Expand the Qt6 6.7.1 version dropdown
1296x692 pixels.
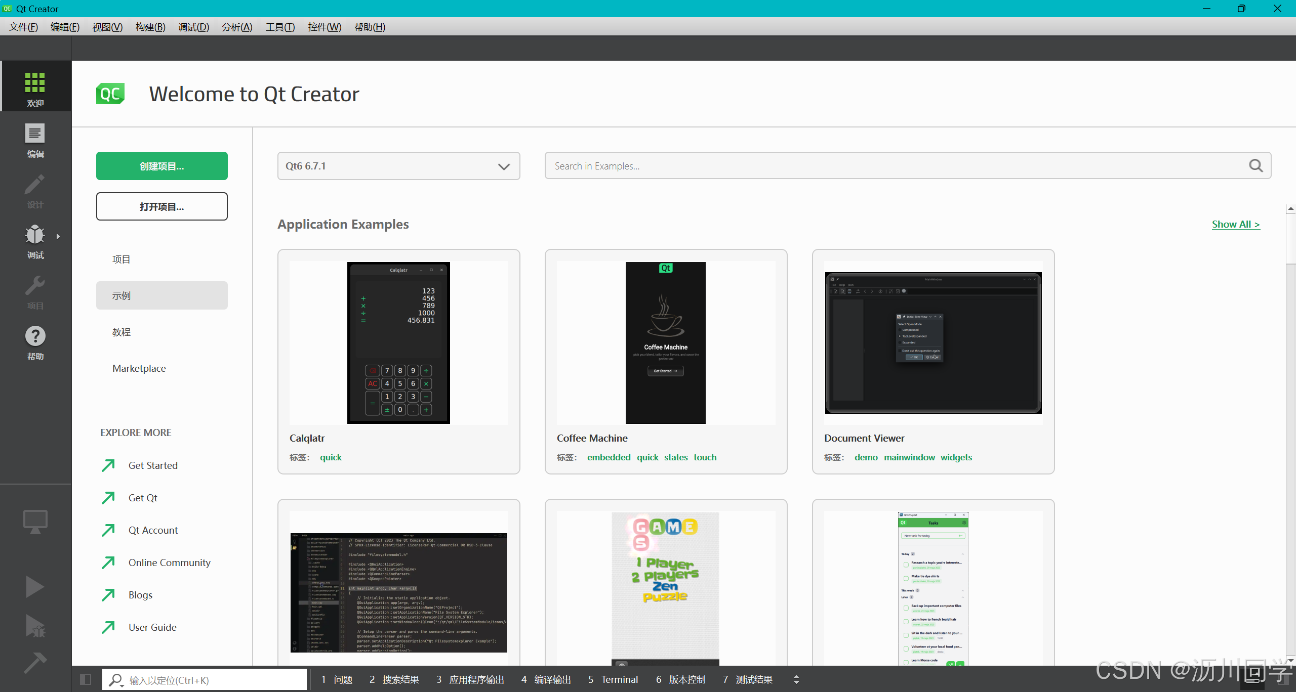[x=399, y=166]
